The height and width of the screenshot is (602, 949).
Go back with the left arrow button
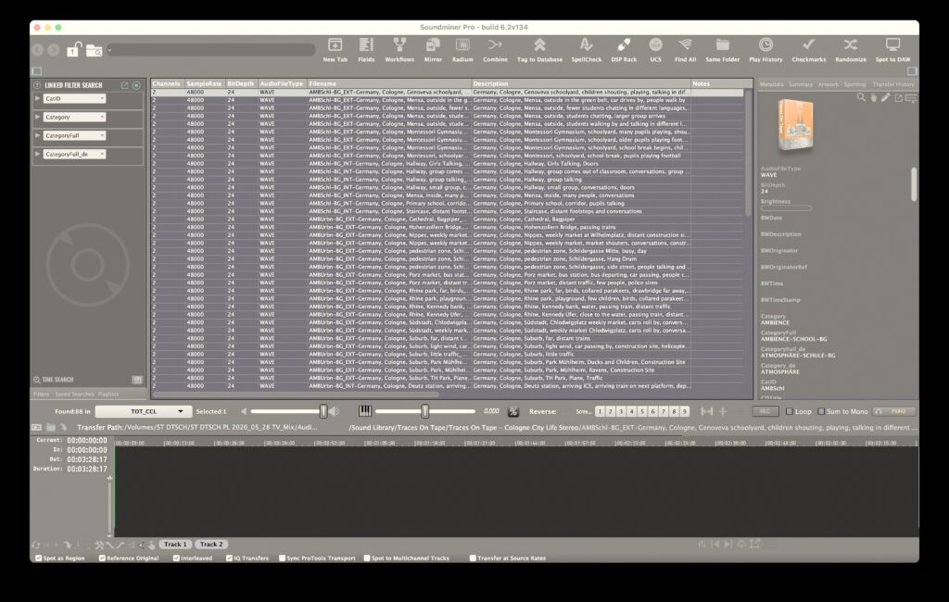point(38,50)
